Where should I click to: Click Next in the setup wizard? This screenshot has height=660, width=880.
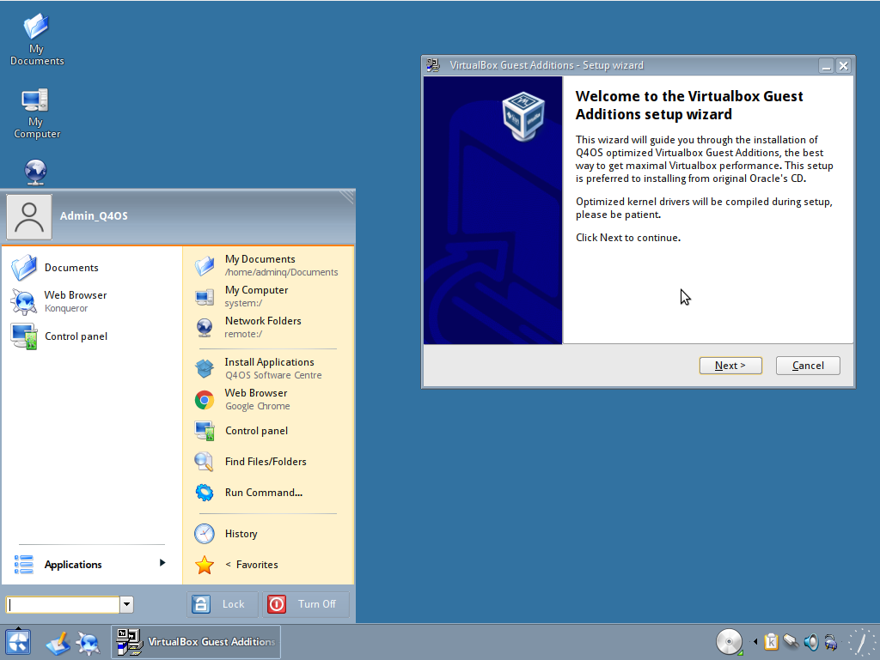pyautogui.click(x=730, y=366)
